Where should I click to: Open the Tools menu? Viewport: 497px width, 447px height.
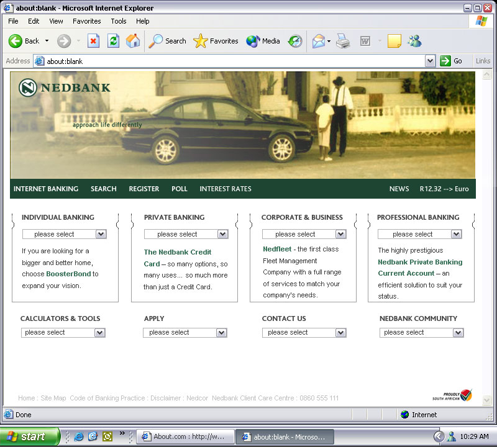(x=119, y=21)
